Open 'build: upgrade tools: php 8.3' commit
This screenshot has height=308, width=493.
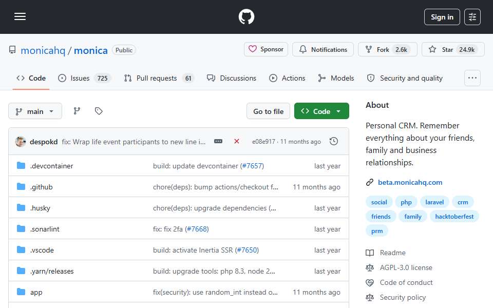pyautogui.click(x=214, y=271)
